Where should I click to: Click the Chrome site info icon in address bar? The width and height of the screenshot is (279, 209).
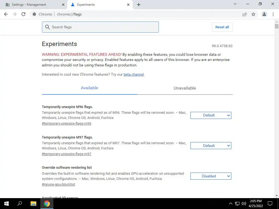(x=34, y=14)
